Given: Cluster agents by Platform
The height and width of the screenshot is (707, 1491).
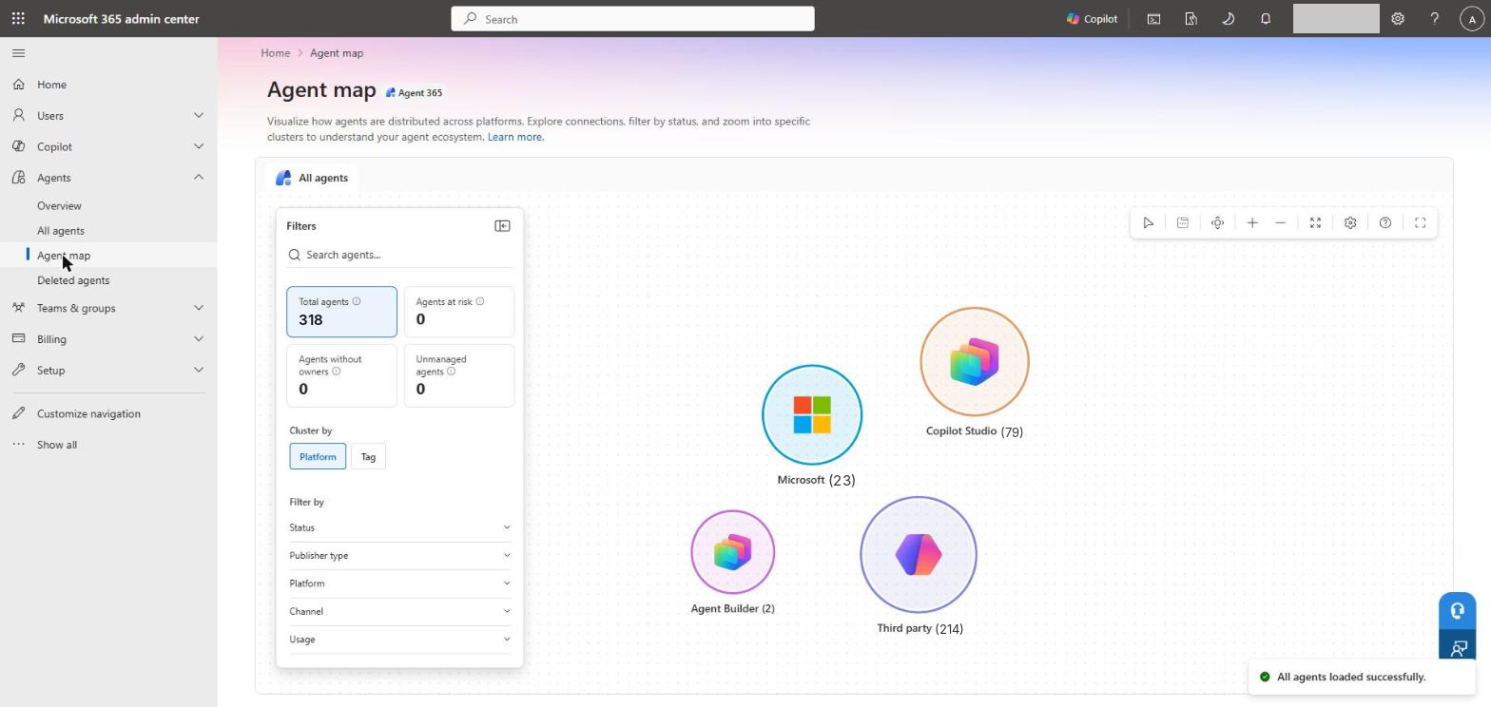Looking at the screenshot, I should coord(318,457).
